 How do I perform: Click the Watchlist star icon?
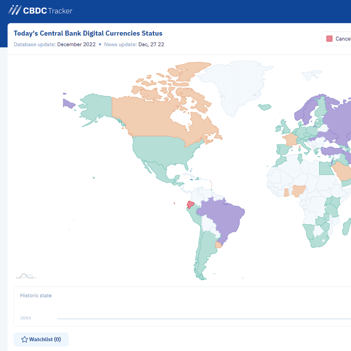pos(25,340)
